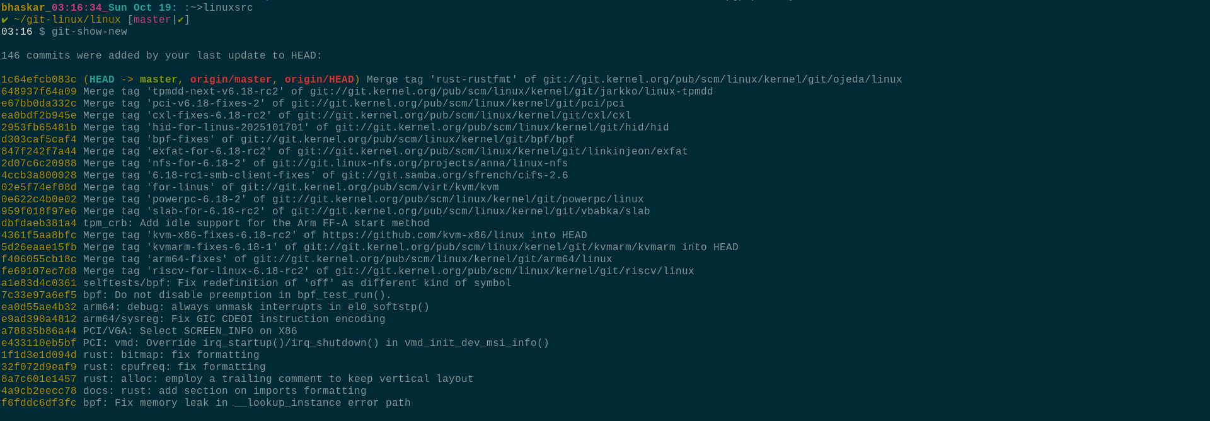Click the github.com kvm-x86 repository URL

click(x=423, y=235)
